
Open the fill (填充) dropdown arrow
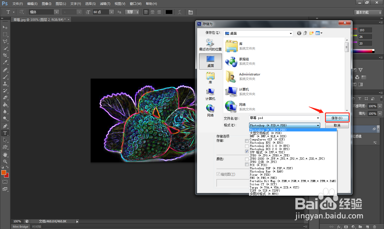point(380,113)
